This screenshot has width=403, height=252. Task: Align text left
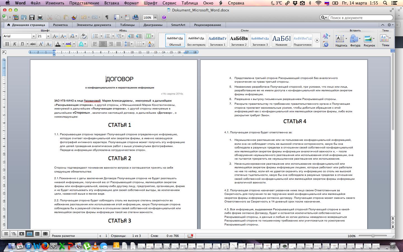click(x=95, y=44)
